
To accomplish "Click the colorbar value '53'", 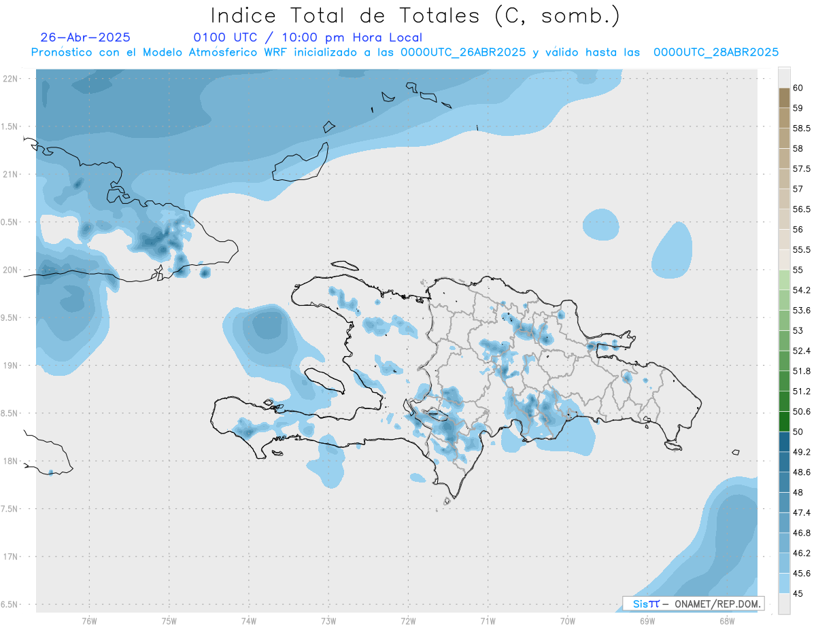I will click(x=798, y=331).
